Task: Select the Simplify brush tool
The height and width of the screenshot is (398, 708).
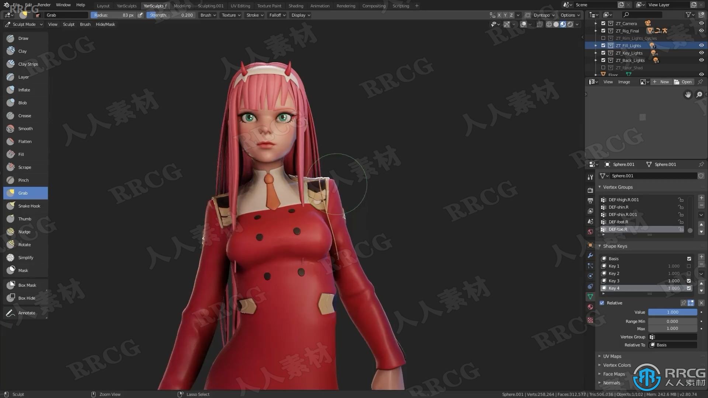Action: pos(25,258)
